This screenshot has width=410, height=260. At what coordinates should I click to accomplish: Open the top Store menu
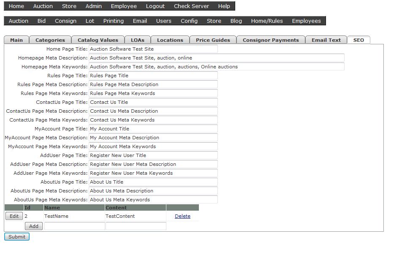pos(69,6)
